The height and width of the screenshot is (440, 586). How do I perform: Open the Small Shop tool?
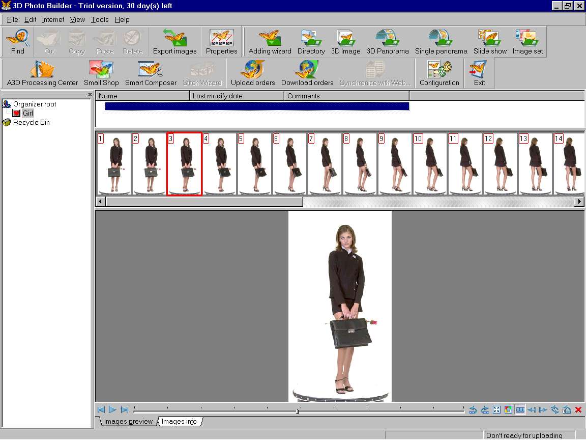101,73
